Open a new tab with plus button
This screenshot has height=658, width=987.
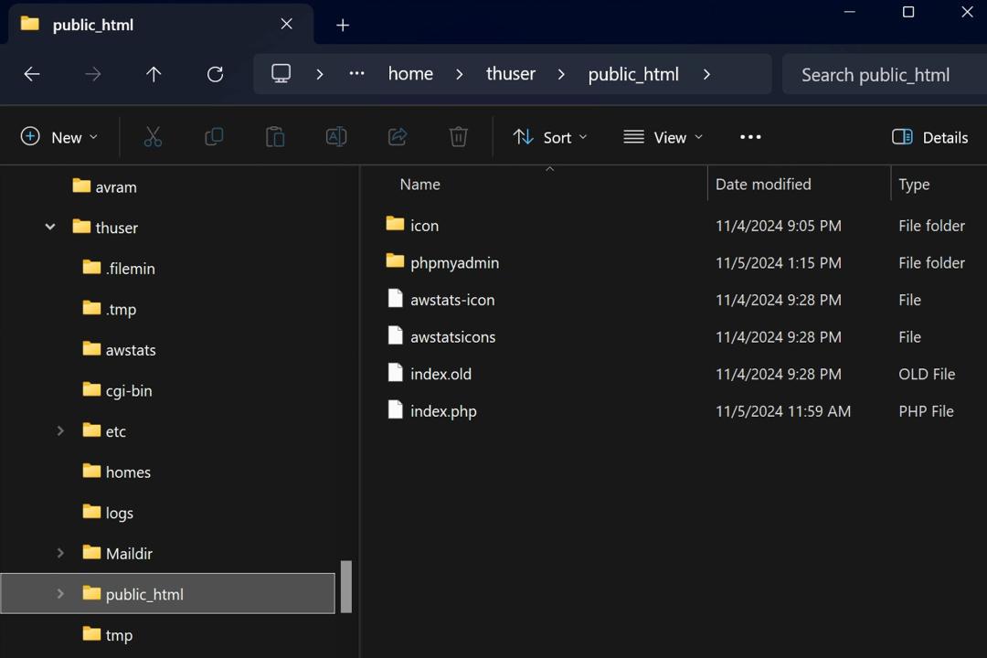click(343, 26)
